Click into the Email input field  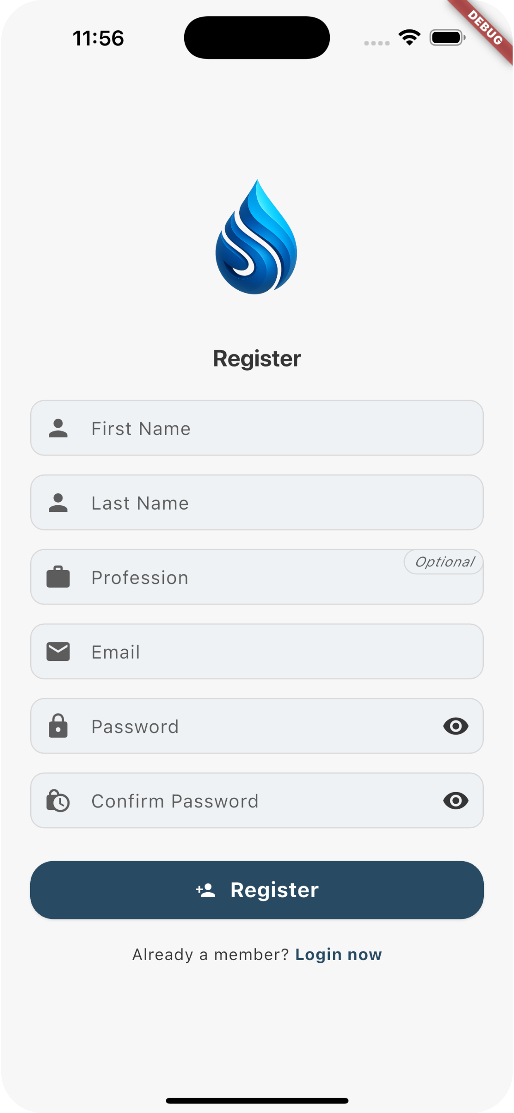[x=276, y=652]
